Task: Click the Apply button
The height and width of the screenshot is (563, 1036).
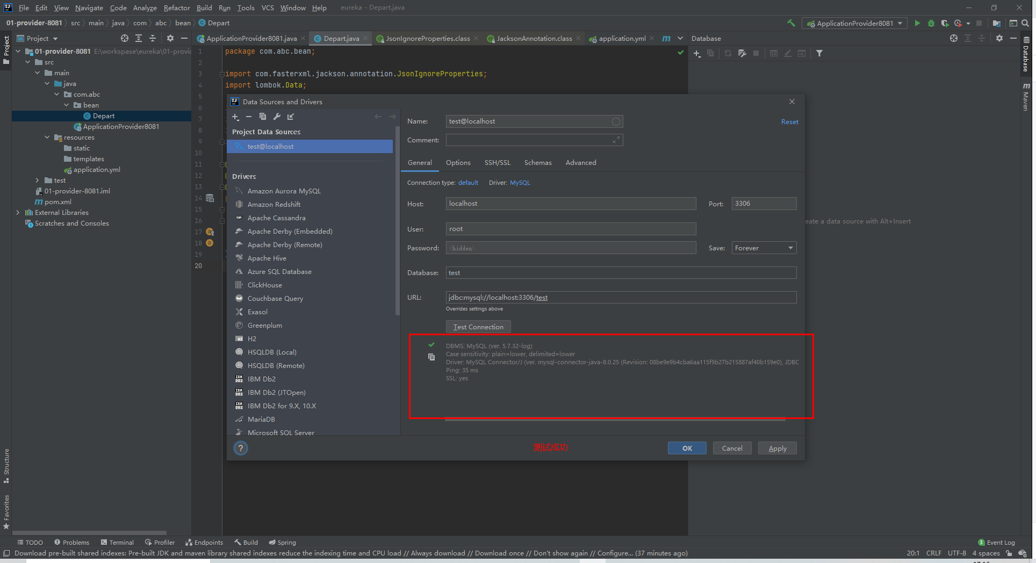Action: (x=777, y=448)
